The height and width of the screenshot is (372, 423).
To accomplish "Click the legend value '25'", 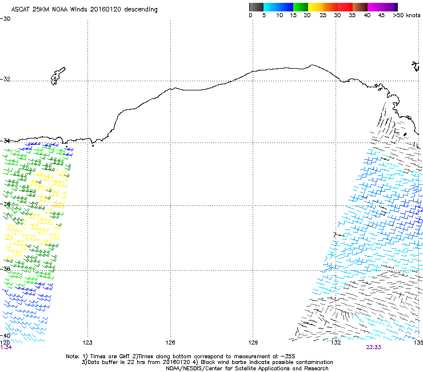I will pyautogui.click(x=323, y=15).
